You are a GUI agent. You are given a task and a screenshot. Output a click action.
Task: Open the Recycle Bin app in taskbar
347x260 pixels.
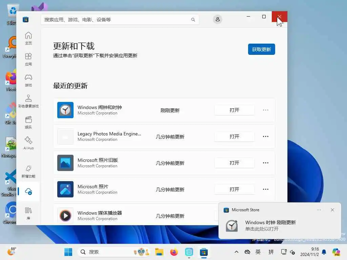tap(189, 252)
